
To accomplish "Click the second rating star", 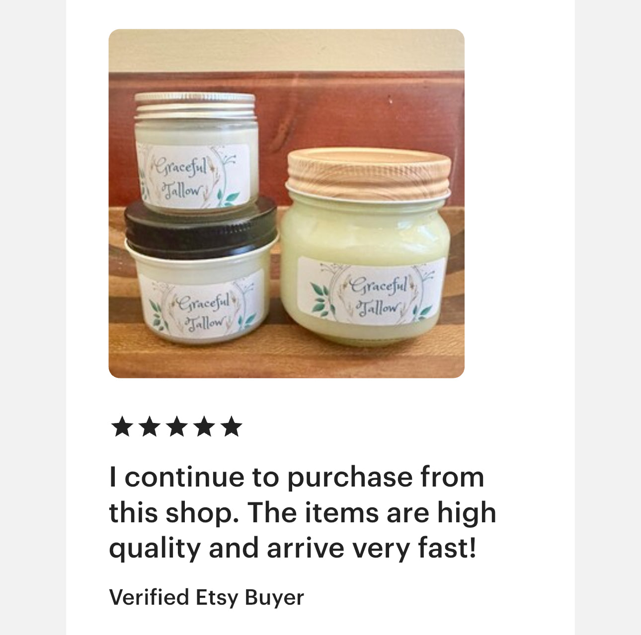I will tap(149, 427).
